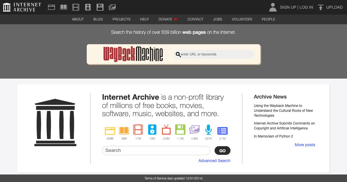Open the Donate menu item
Viewport: 347px width, 182px height.
tap(165, 19)
